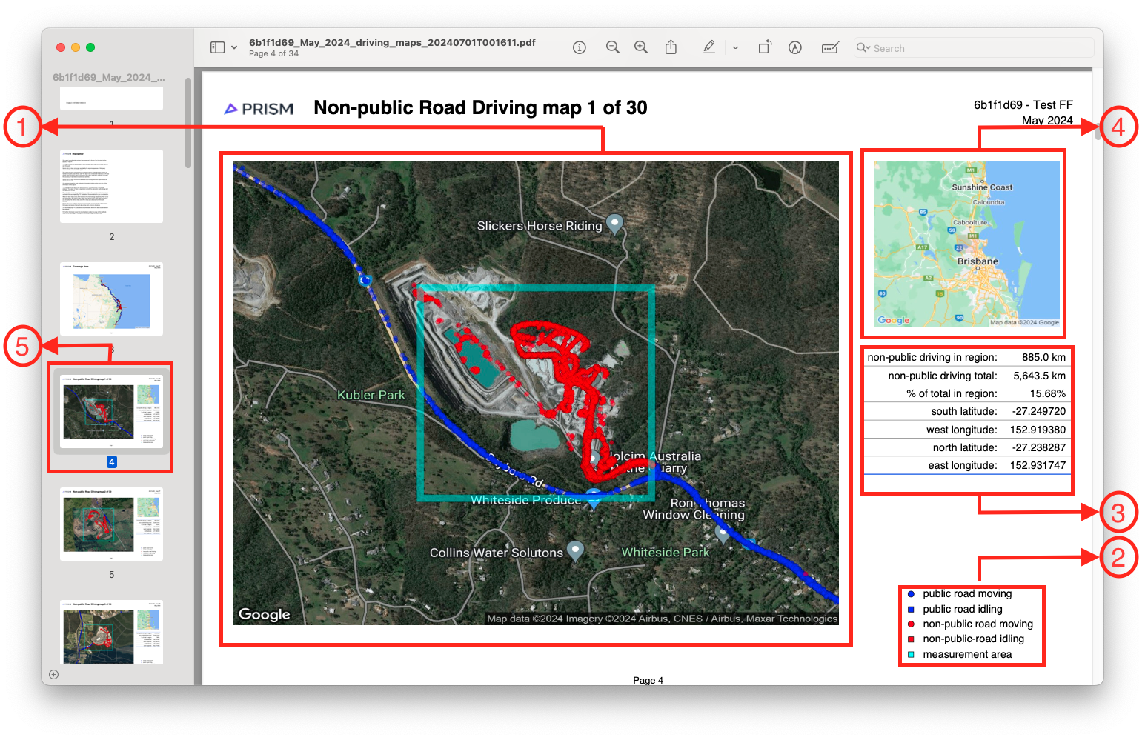Rotate the page with the rotate icon

click(765, 47)
